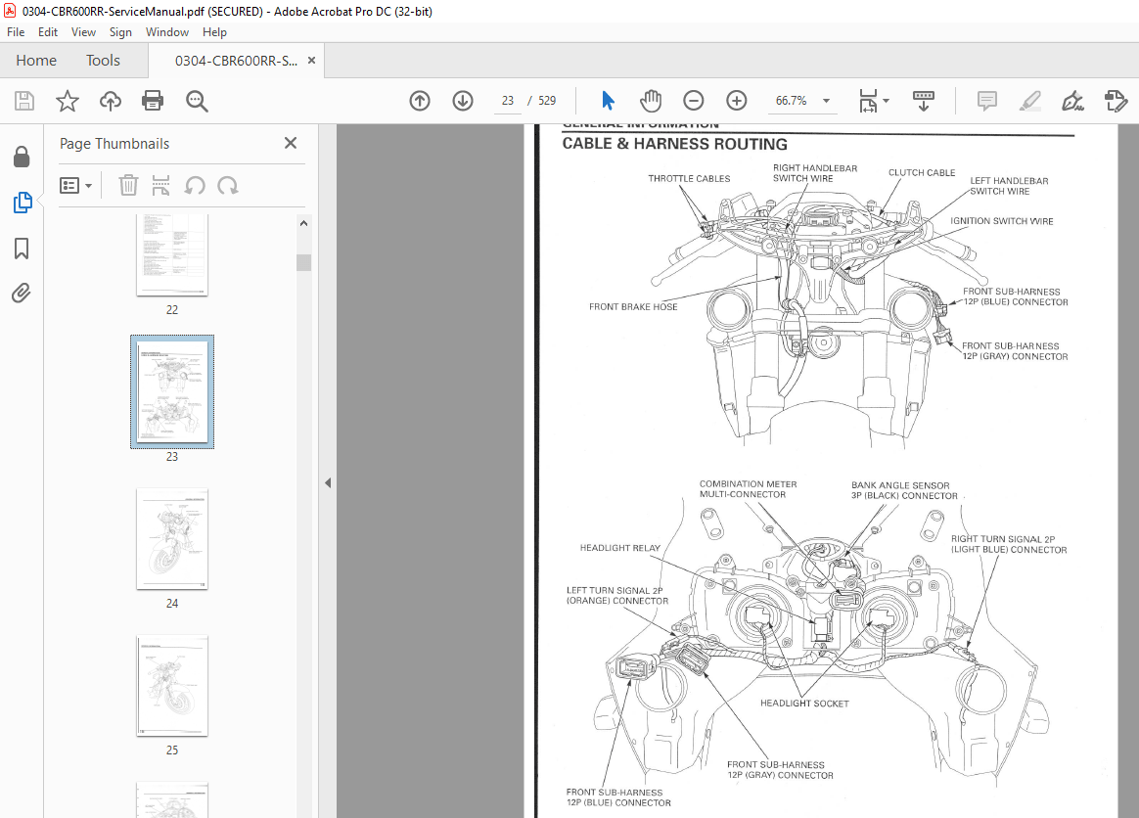The image size is (1139, 818).
Task: Switch to the Tools tab
Action: tap(103, 61)
